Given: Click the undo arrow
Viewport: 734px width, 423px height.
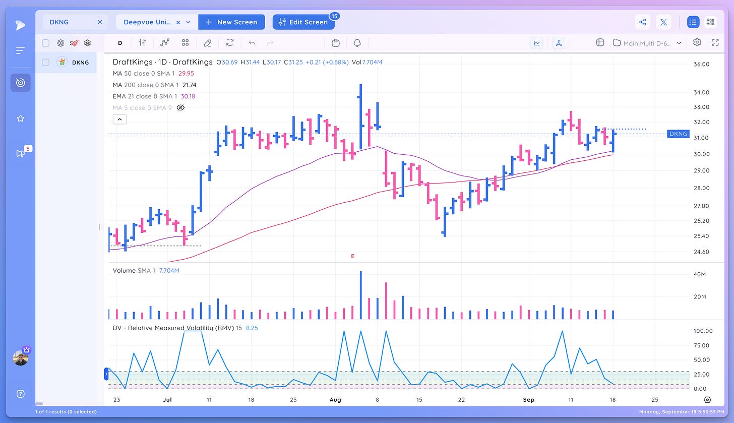Looking at the screenshot, I should pos(252,43).
